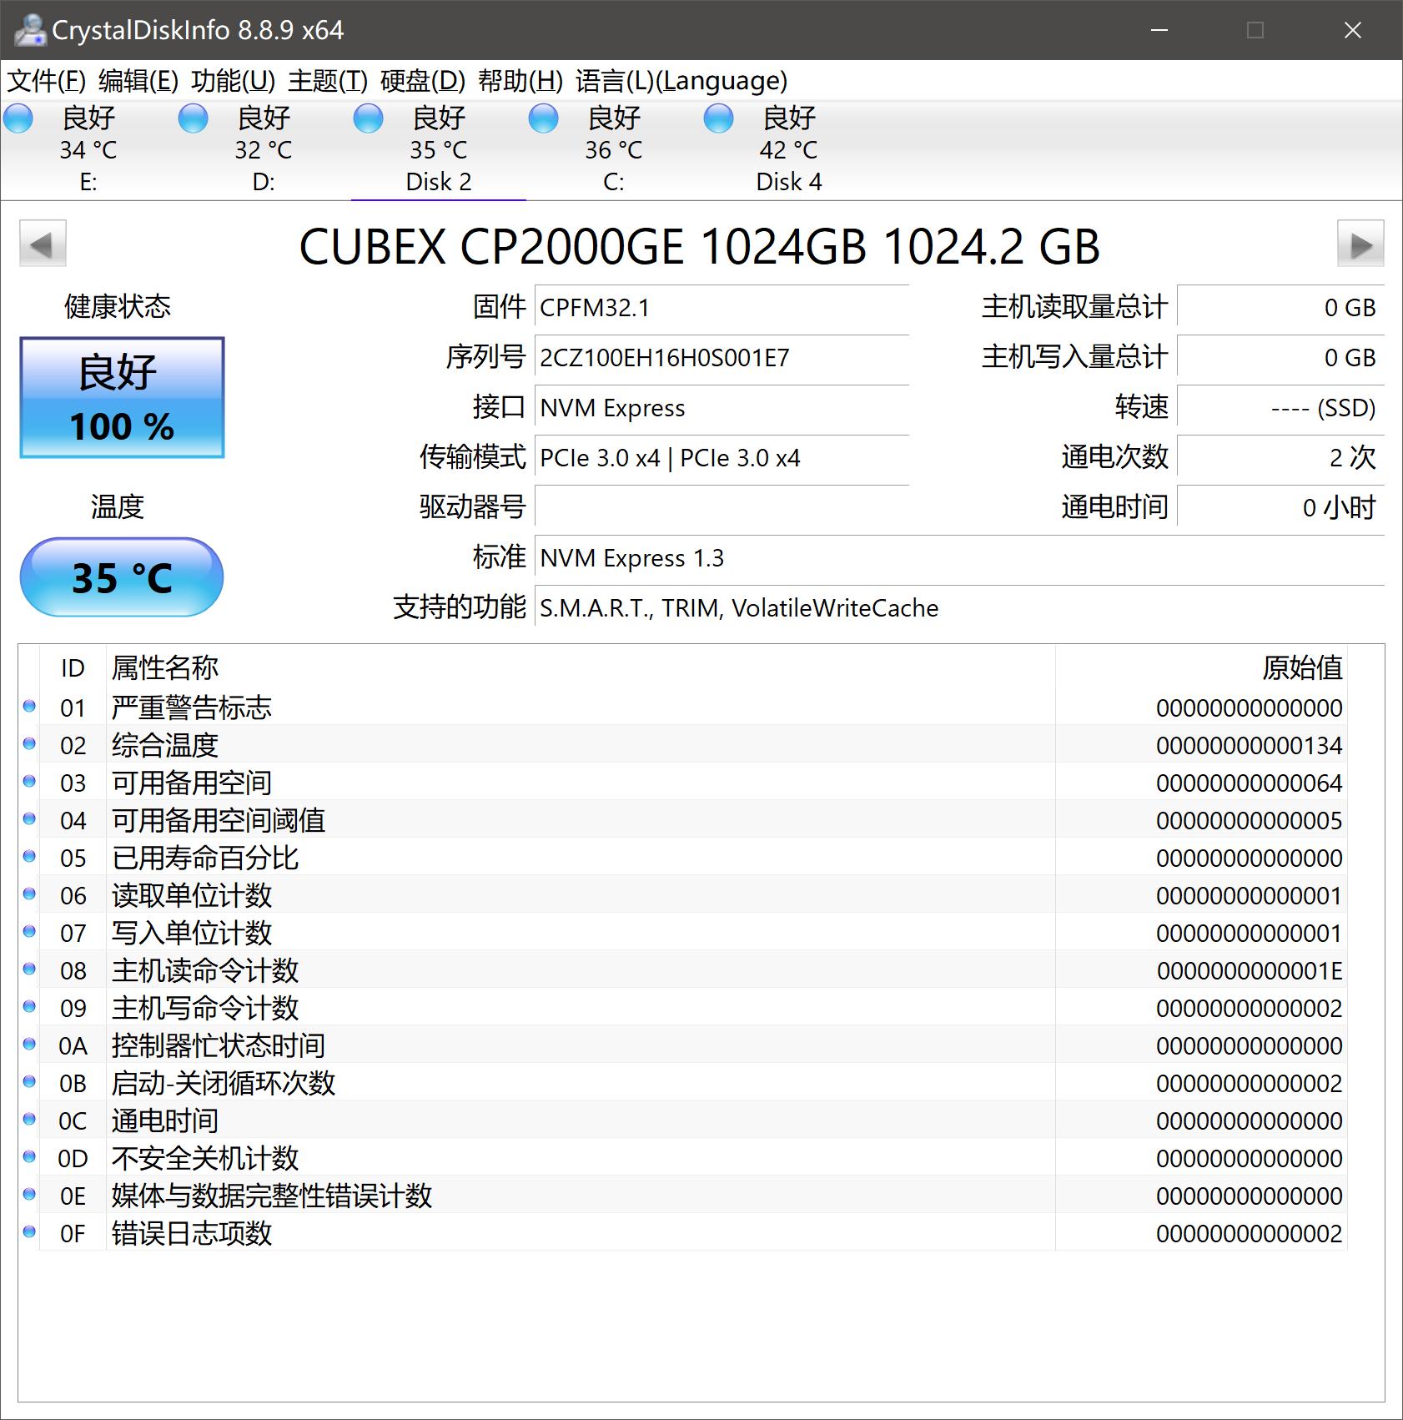Viewport: 1403px width, 1420px height.
Task: Click the blue dot beside 错误日志项数
Action: click(x=30, y=1233)
